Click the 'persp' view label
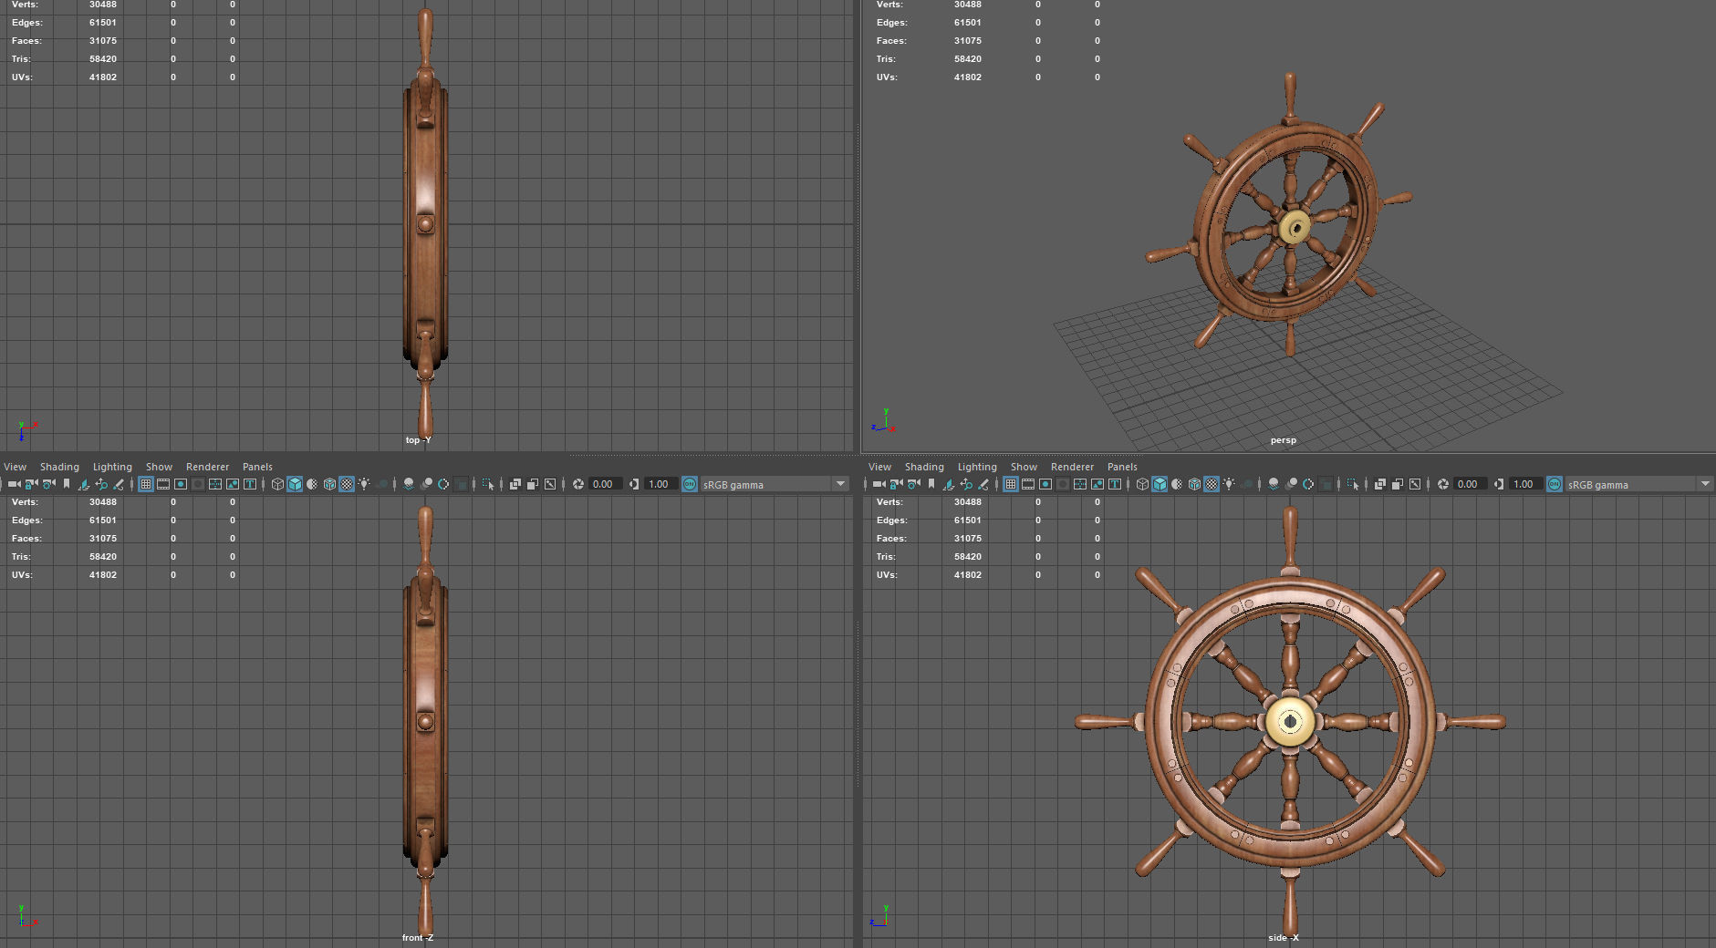 point(1283,440)
